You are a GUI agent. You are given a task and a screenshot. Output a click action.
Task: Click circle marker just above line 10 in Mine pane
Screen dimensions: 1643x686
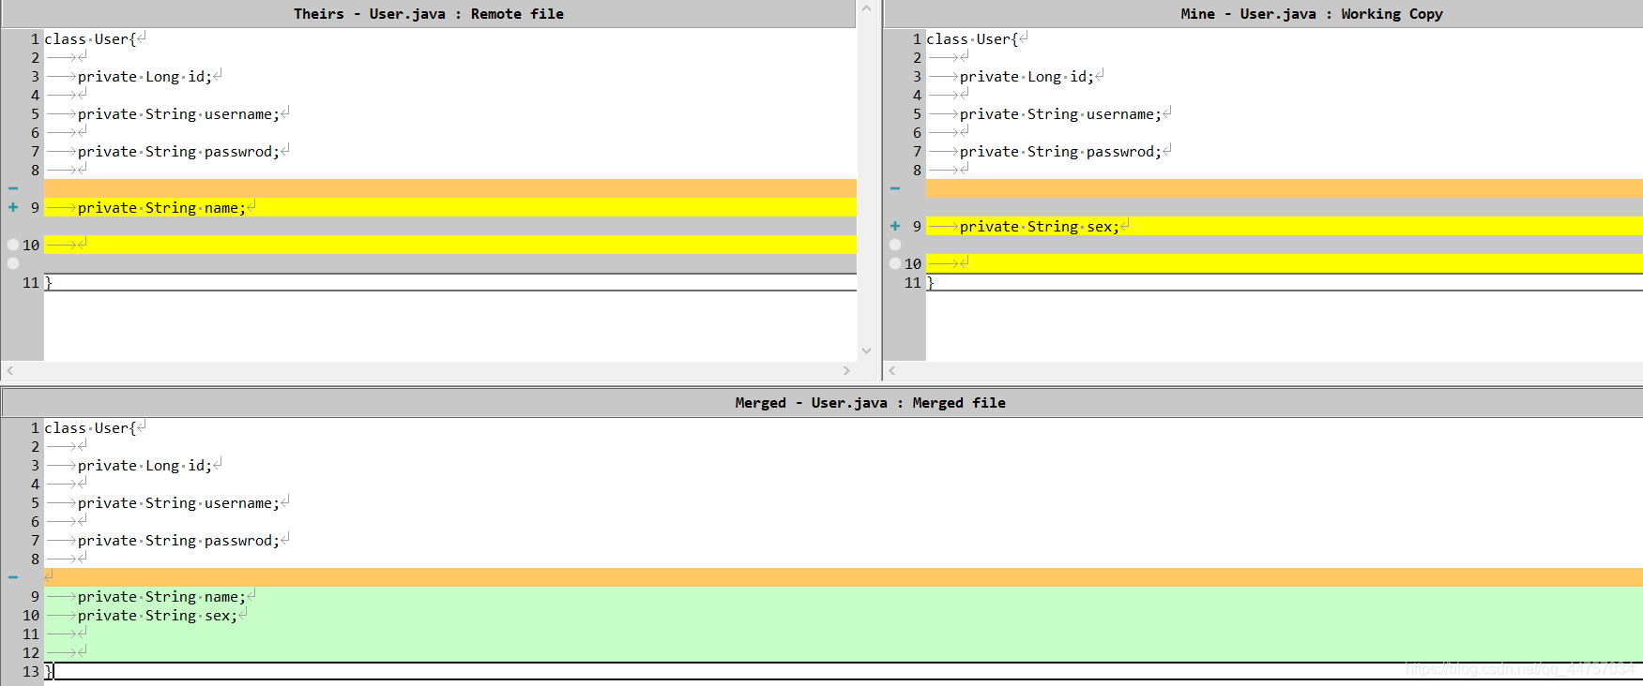click(895, 245)
